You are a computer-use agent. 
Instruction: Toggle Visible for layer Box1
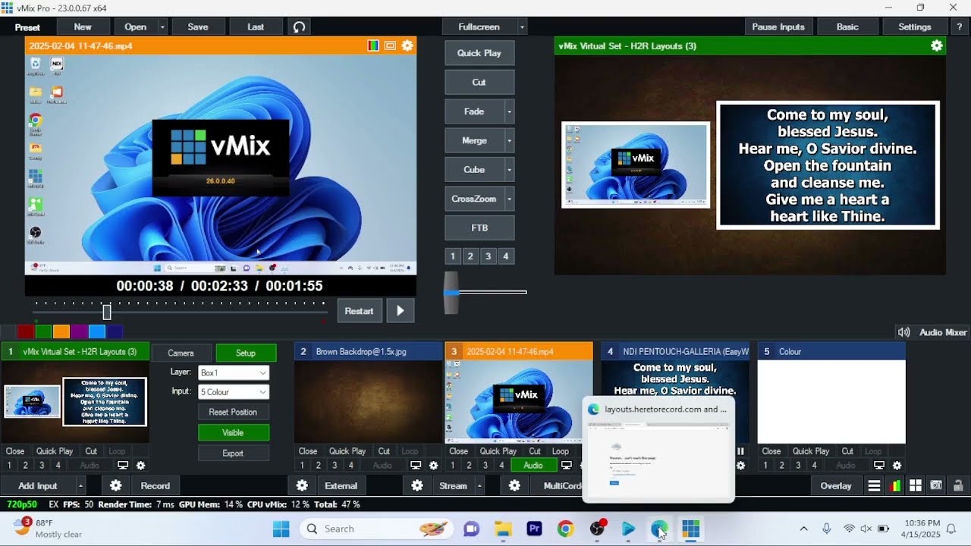pyautogui.click(x=233, y=432)
